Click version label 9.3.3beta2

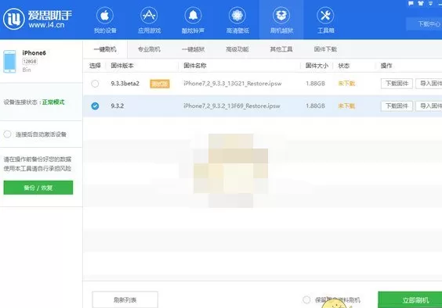click(125, 84)
